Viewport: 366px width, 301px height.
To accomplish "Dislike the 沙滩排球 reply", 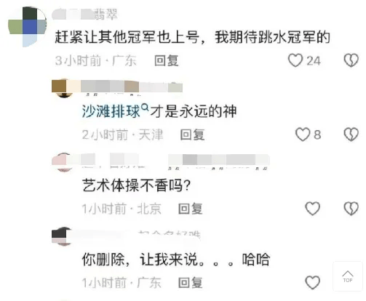I will 351,135.
